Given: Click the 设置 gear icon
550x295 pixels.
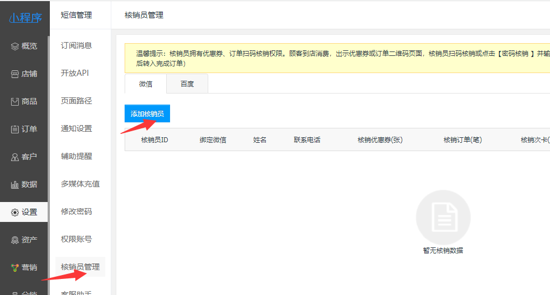Looking at the screenshot, I should tap(15, 213).
